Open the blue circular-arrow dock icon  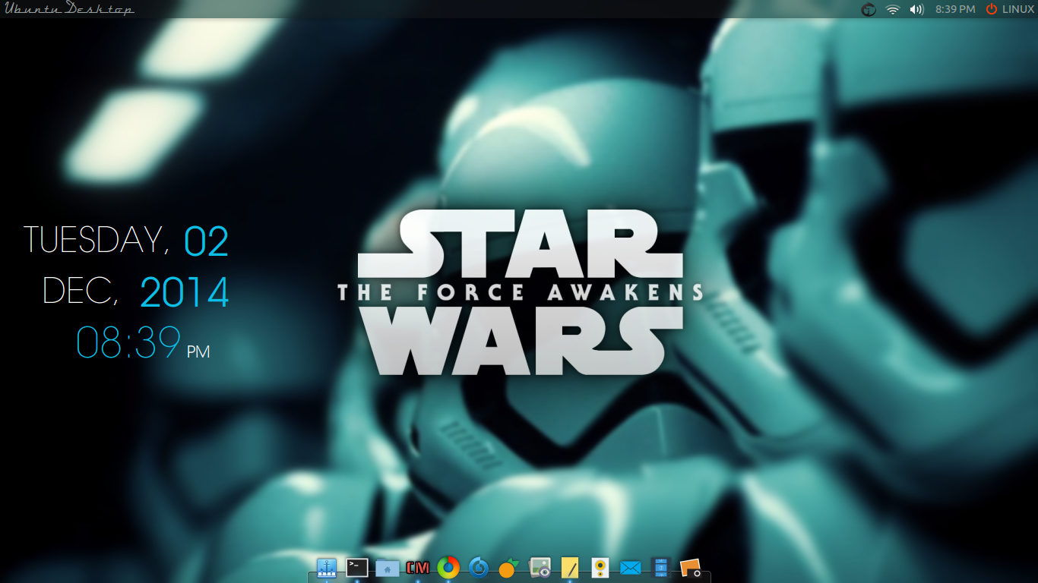tap(479, 568)
